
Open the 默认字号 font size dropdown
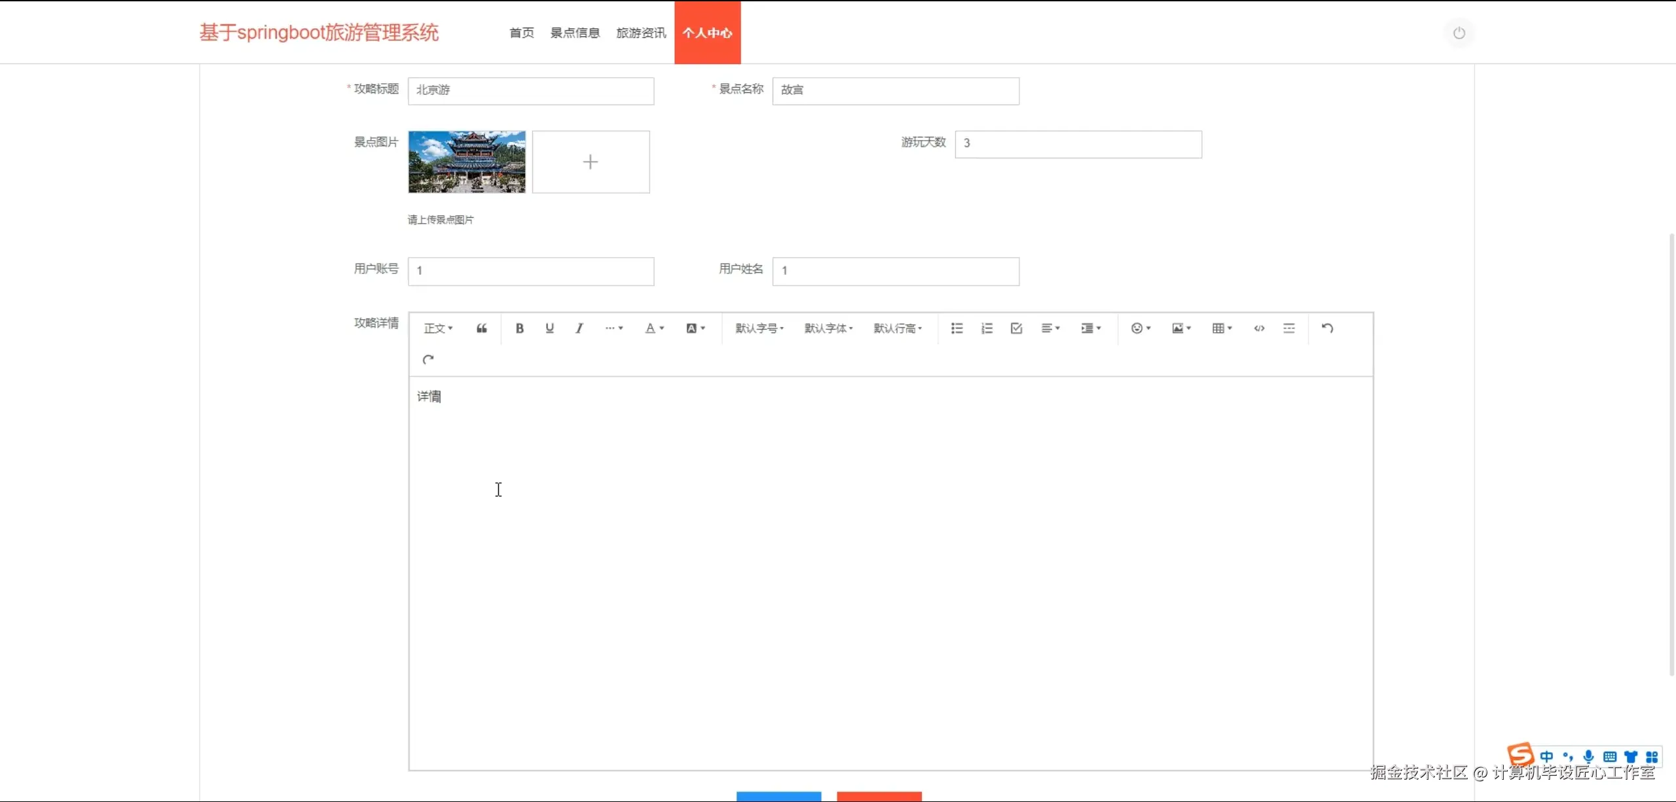coord(759,328)
